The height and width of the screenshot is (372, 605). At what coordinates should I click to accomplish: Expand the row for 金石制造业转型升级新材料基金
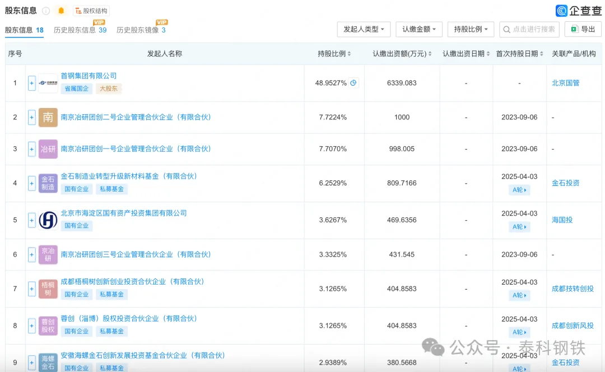click(31, 183)
